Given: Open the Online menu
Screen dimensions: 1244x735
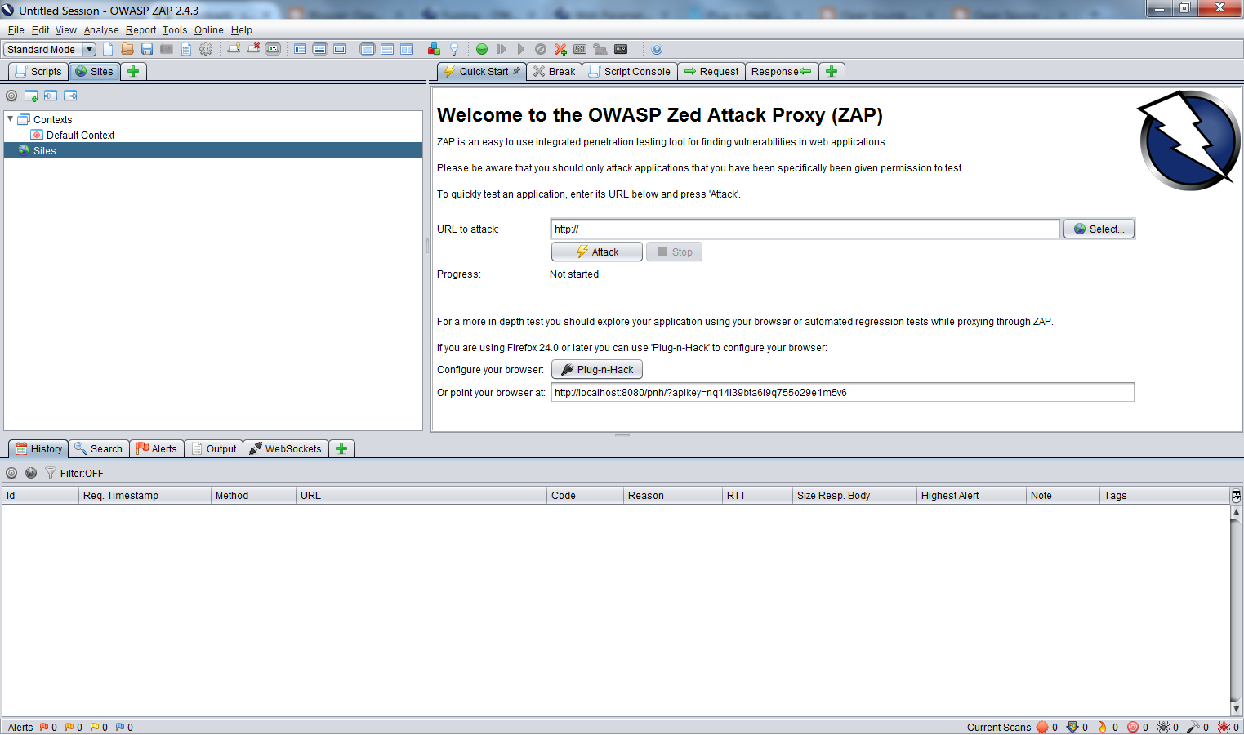Looking at the screenshot, I should click(208, 30).
